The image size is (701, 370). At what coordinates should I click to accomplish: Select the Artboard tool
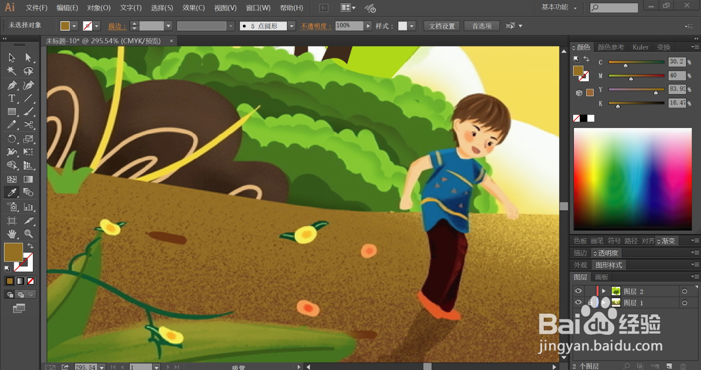pyautogui.click(x=12, y=221)
